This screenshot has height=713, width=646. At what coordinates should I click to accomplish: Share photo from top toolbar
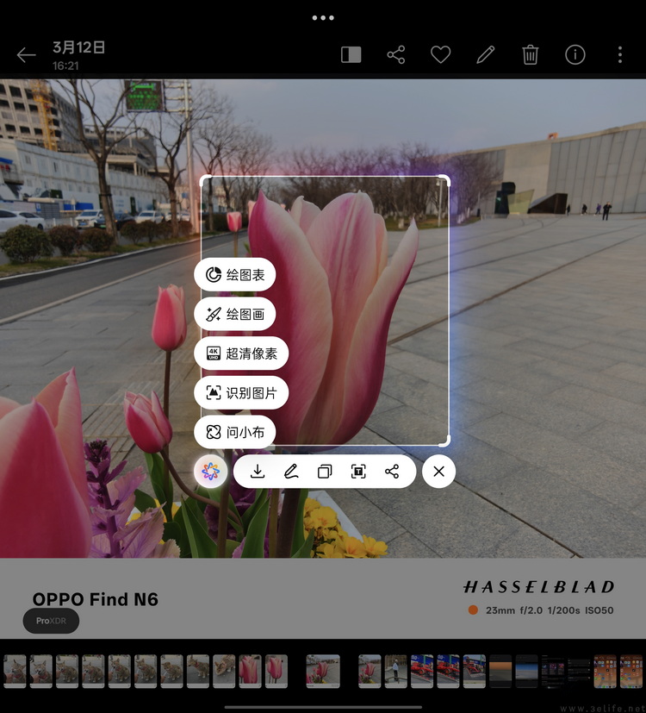coord(396,55)
